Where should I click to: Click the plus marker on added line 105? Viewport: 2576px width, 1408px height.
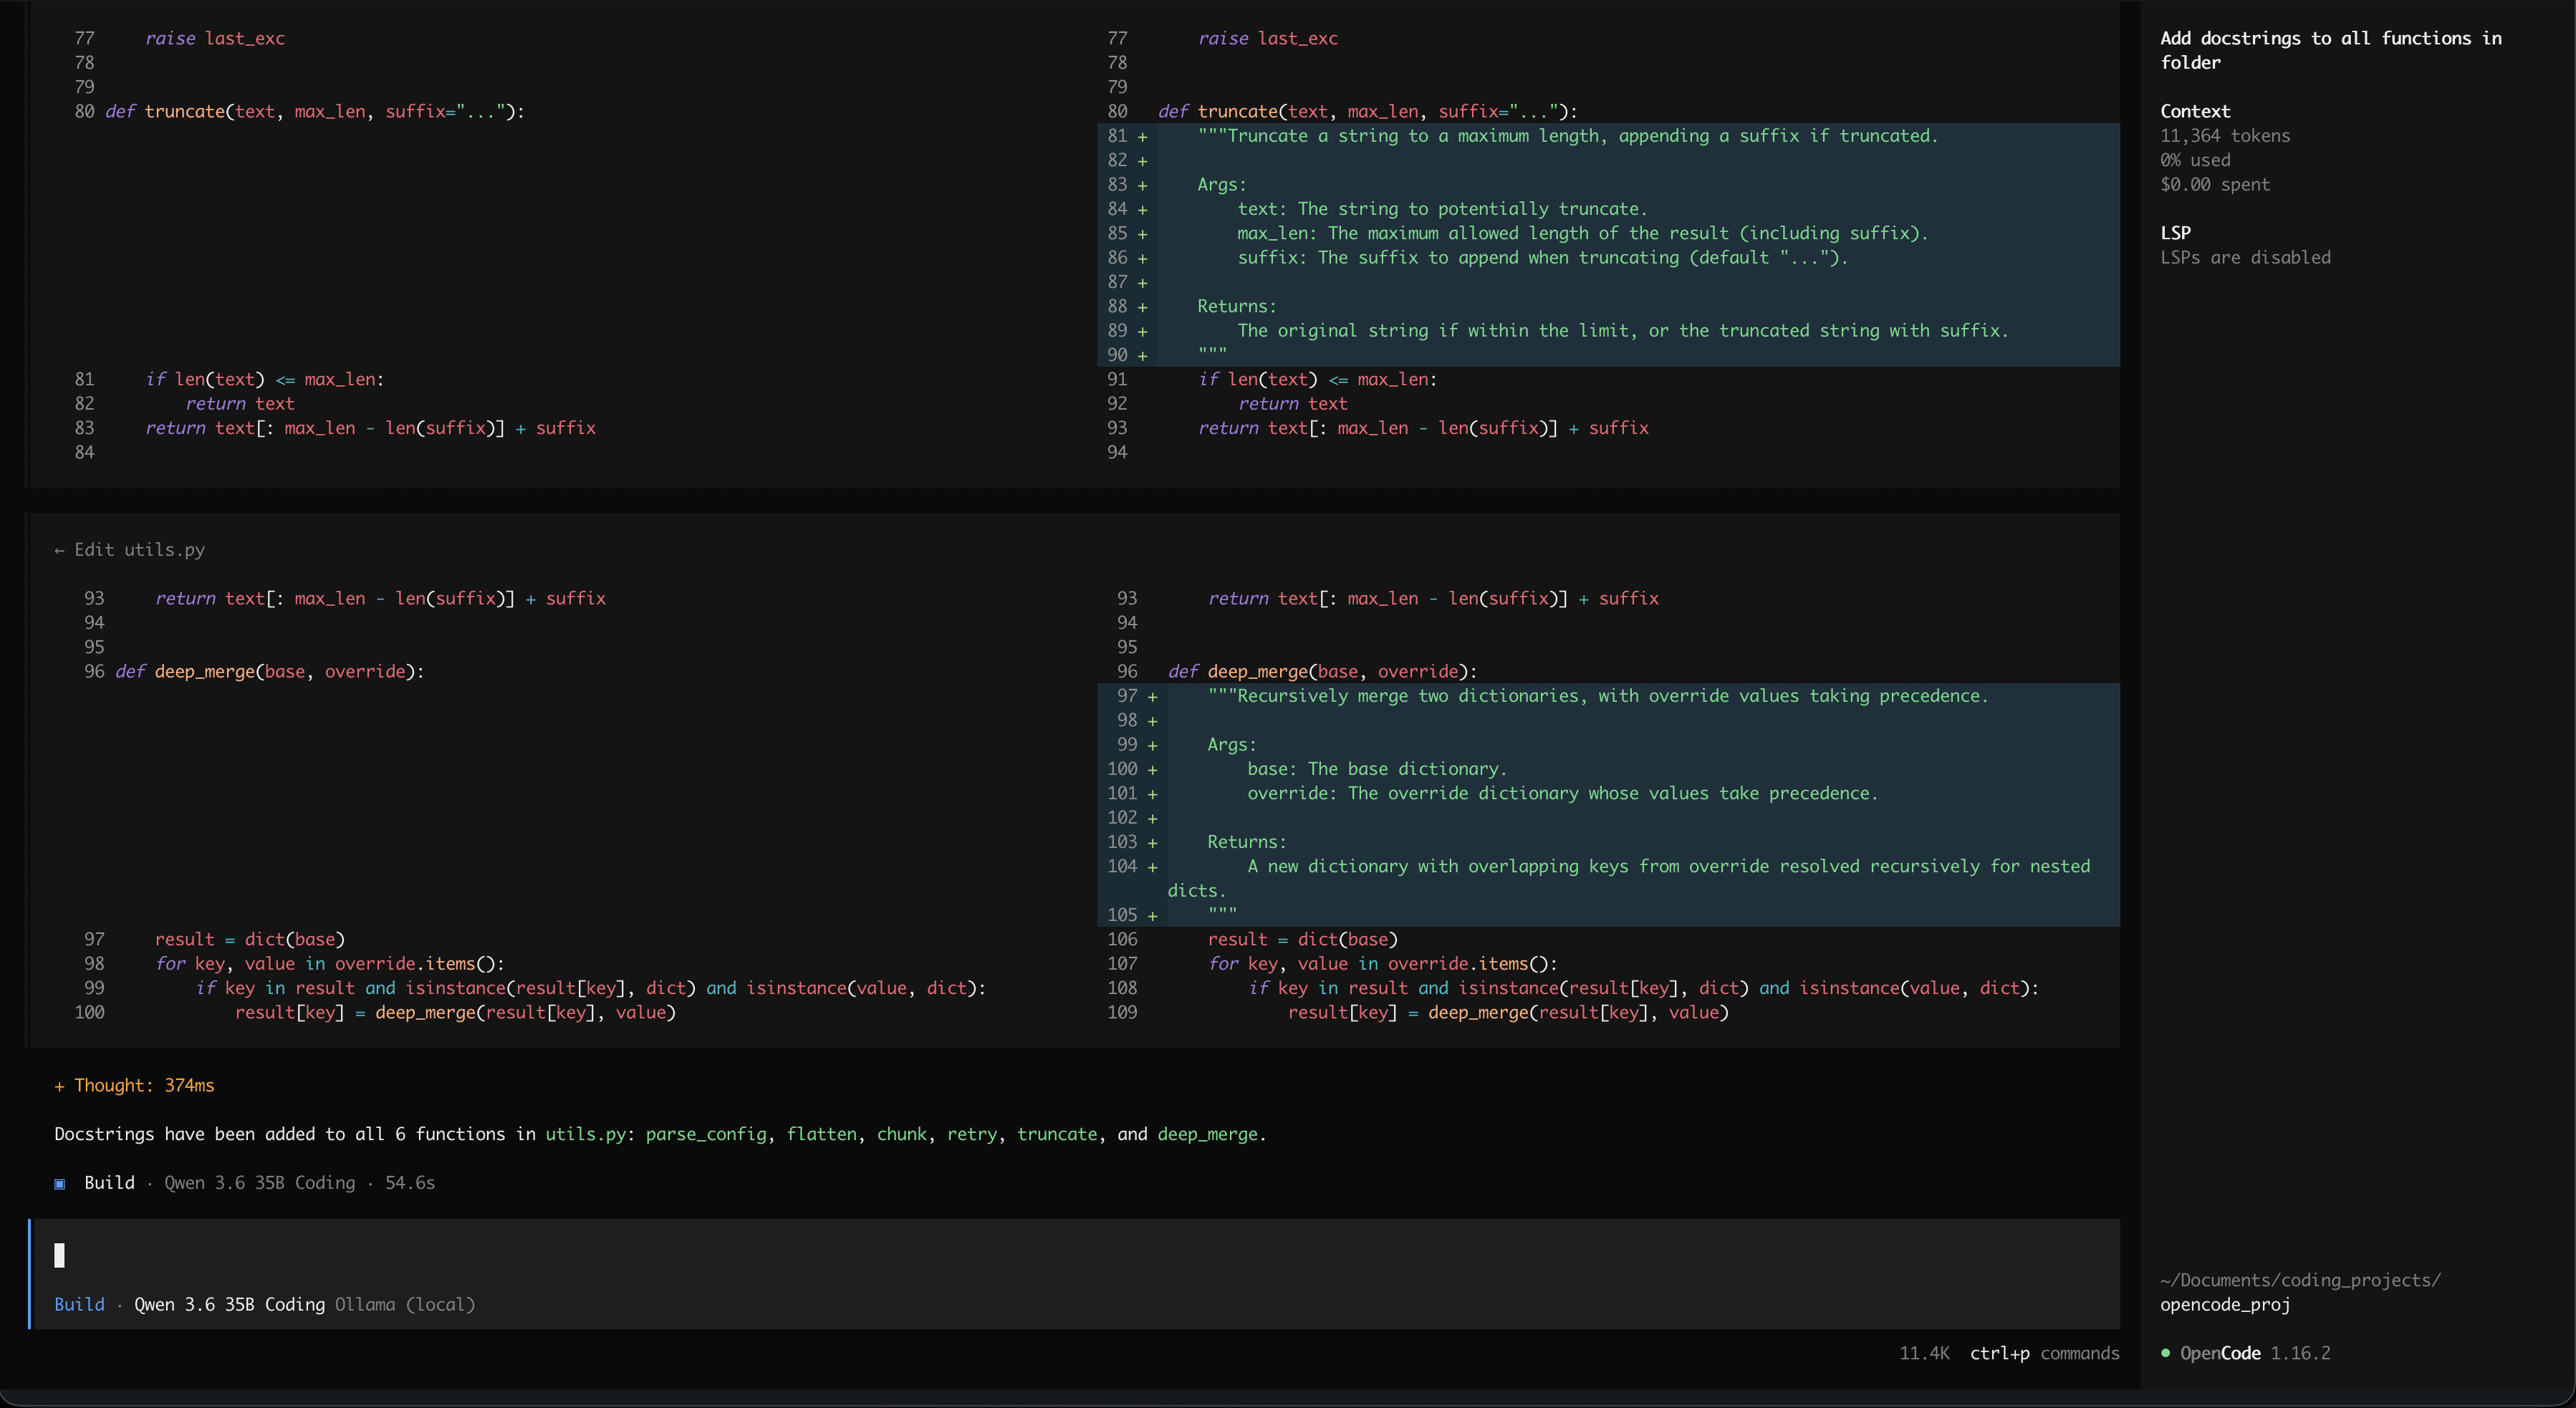pos(1152,915)
